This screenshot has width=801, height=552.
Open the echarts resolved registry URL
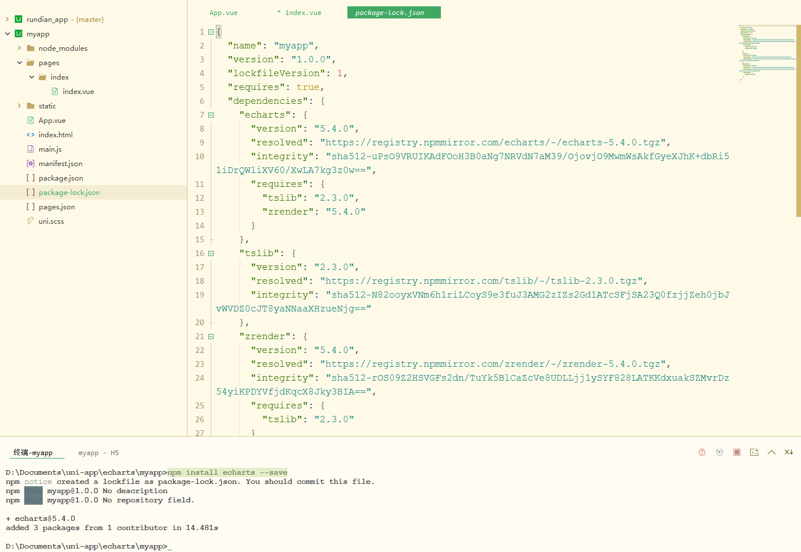click(x=493, y=142)
